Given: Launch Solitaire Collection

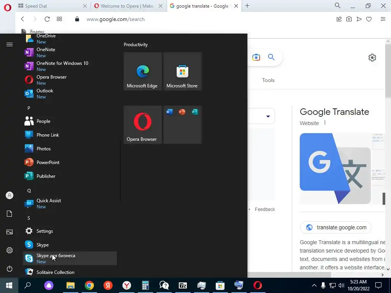Looking at the screenshot, I should pyautogui.click(x=70, y=272).
